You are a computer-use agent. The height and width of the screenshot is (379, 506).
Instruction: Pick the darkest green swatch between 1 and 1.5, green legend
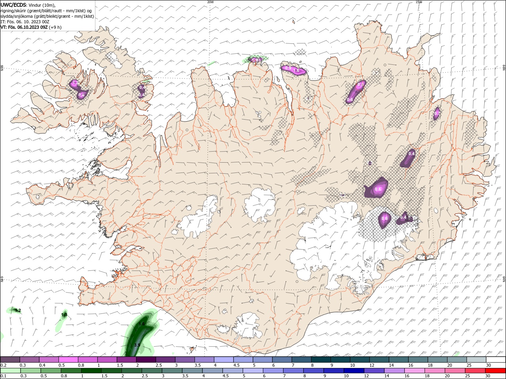(x=91, y=371)
